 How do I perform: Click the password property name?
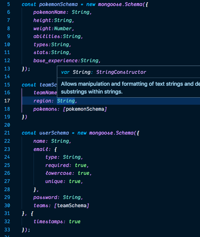(x=45, y=197)
